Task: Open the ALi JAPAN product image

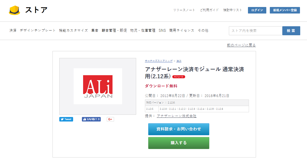Action: (x=98, y=86)
